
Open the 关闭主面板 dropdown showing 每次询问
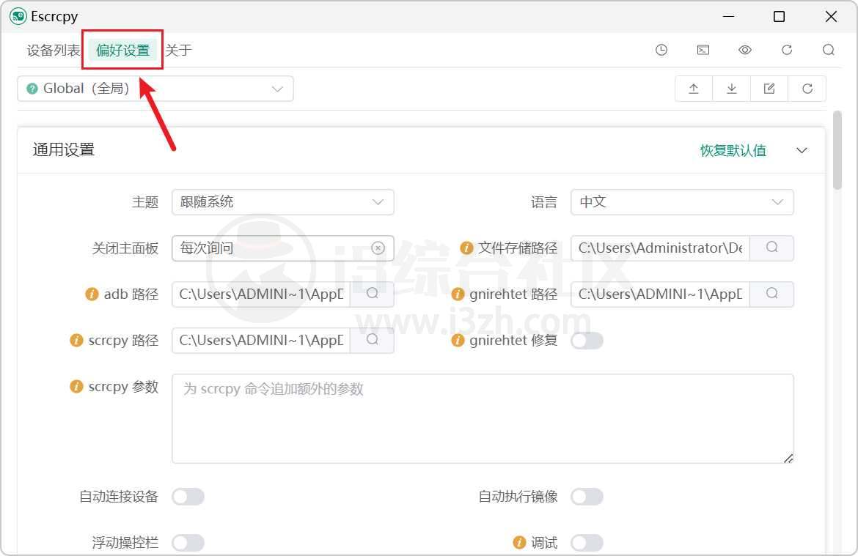tap(283, 248)
